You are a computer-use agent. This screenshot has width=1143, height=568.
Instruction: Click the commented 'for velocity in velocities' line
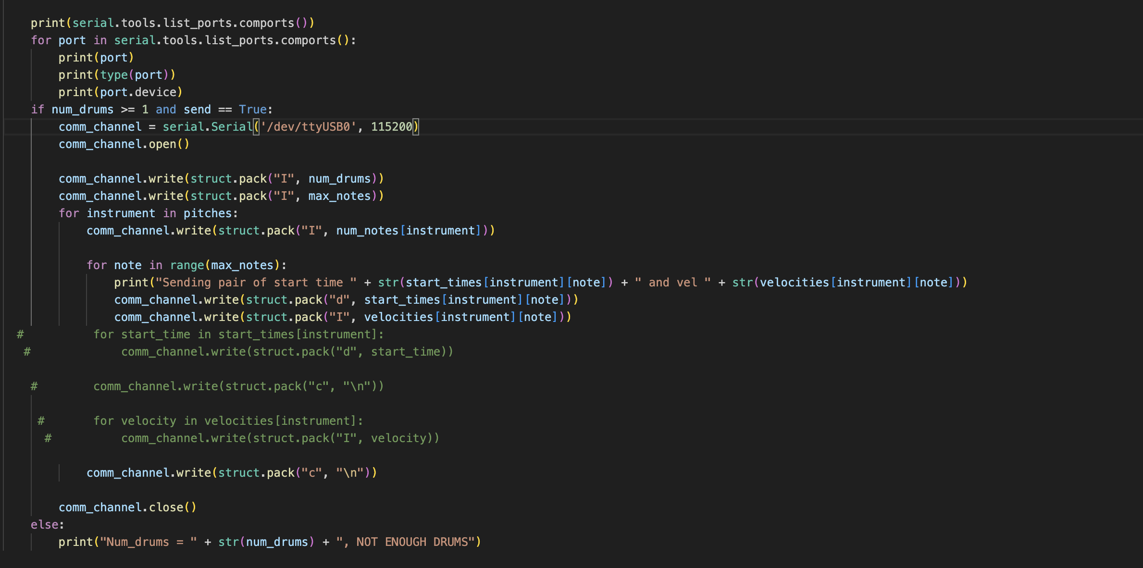point(228,421)
